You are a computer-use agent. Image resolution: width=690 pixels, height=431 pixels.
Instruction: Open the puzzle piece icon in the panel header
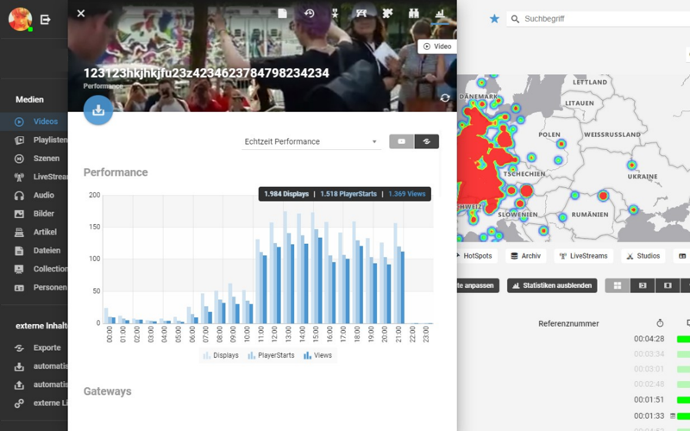387,14
